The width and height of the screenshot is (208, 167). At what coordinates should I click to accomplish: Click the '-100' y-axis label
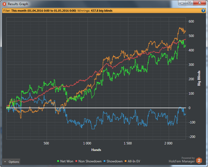click(x=192, y=122)
